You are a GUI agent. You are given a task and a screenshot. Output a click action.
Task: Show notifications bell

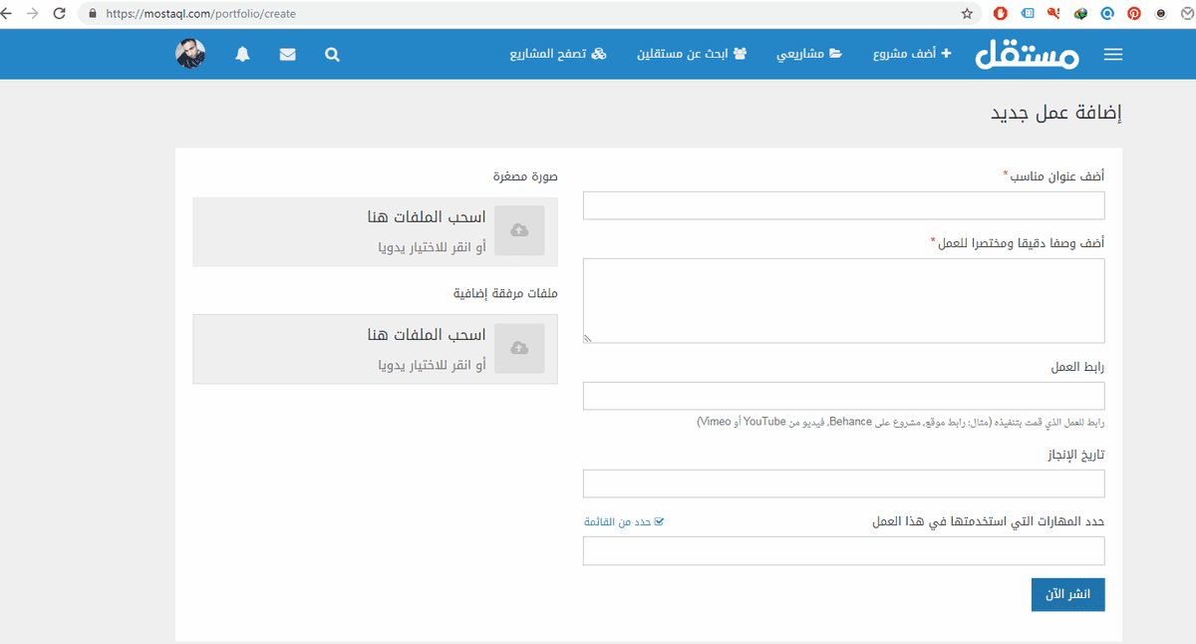point(242,55)
